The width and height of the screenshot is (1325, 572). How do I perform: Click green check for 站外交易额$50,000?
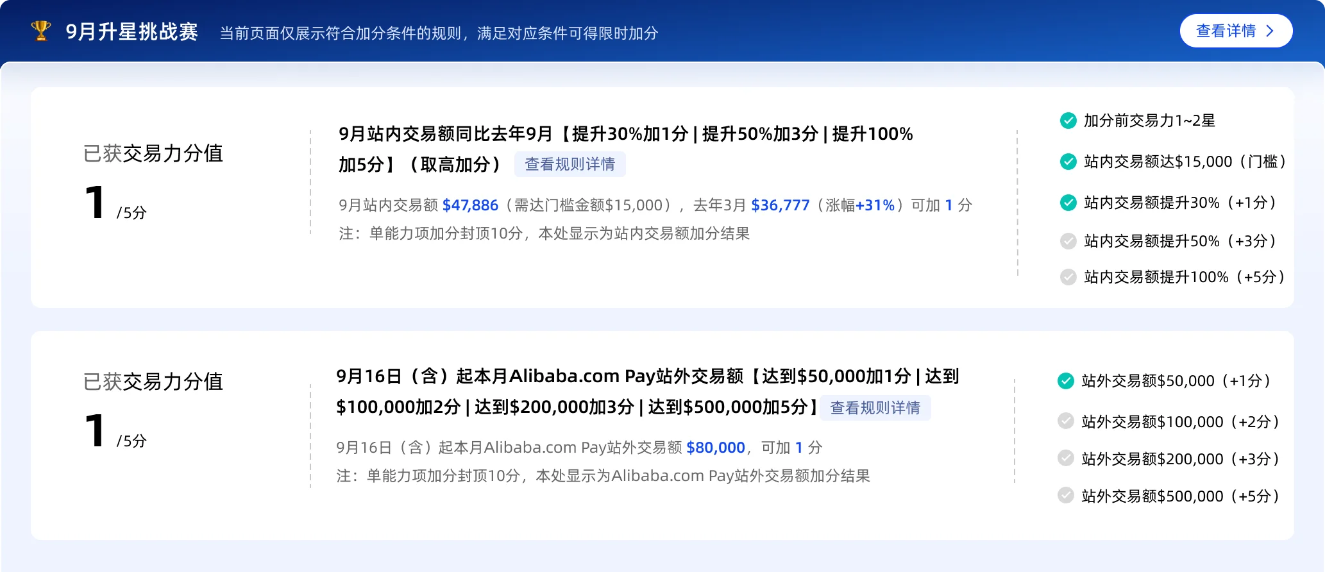tap(1065, 381)
